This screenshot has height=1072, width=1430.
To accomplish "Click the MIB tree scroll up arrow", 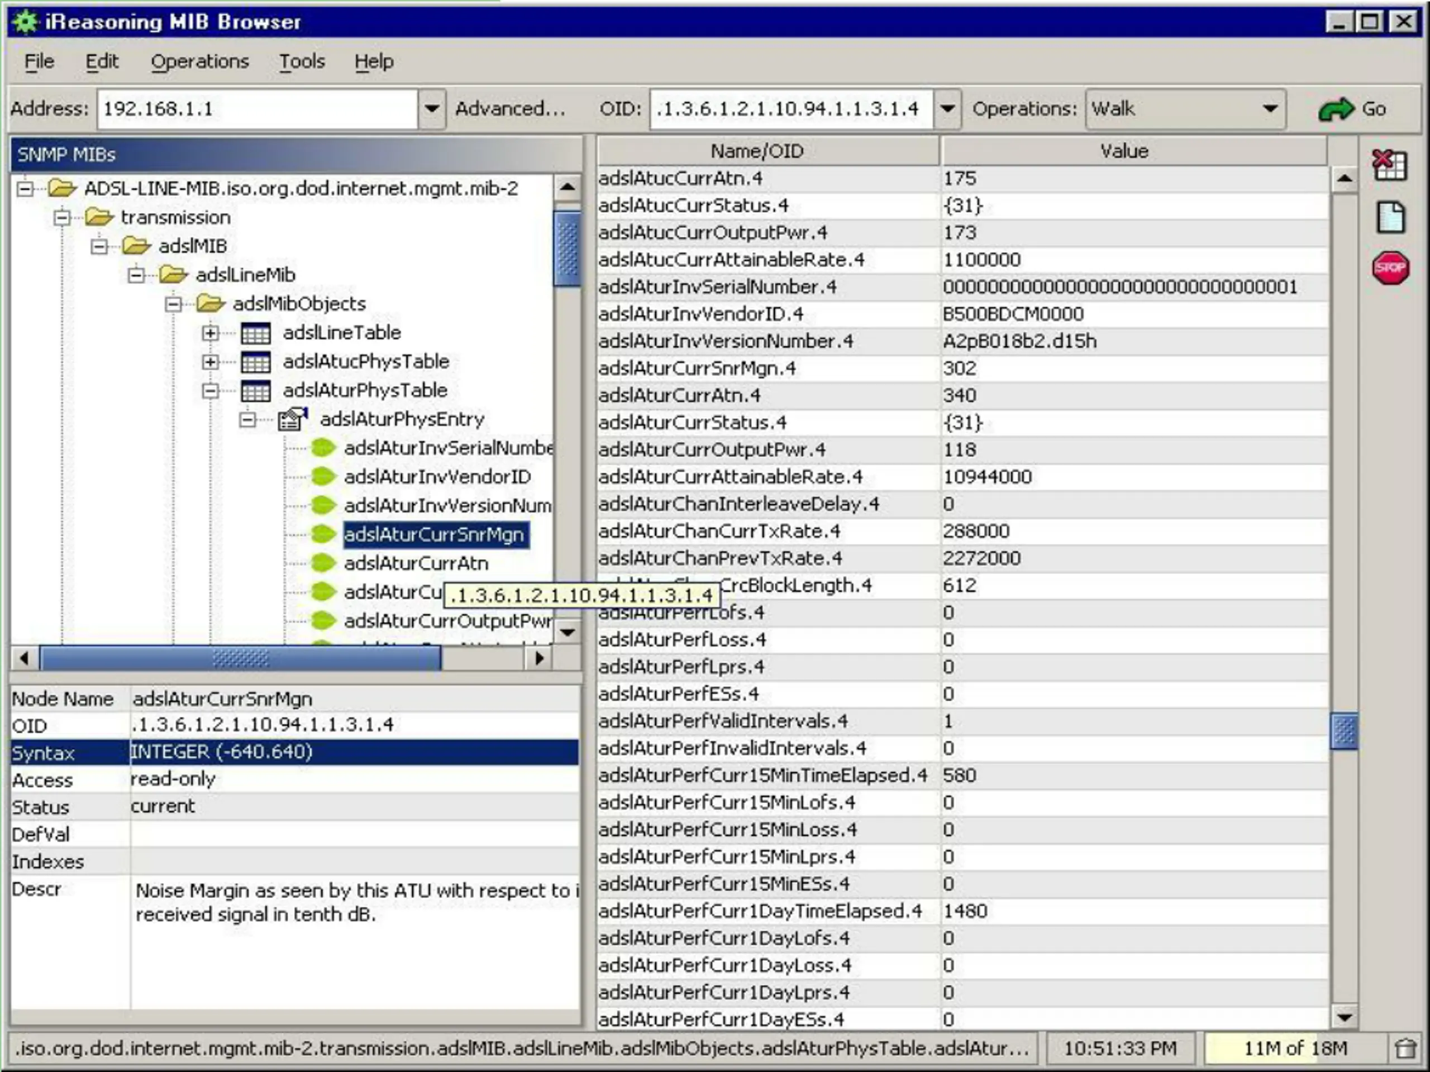I will (x=568, y=188).
